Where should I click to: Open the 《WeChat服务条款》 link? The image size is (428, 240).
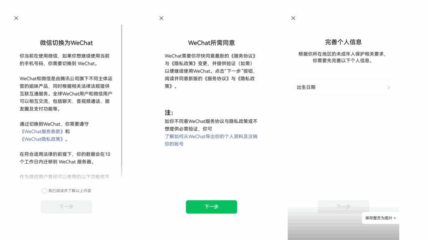[x=42, y=131]
